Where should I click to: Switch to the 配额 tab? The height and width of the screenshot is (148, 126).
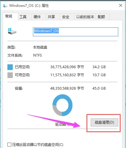(x=103, y=17)
